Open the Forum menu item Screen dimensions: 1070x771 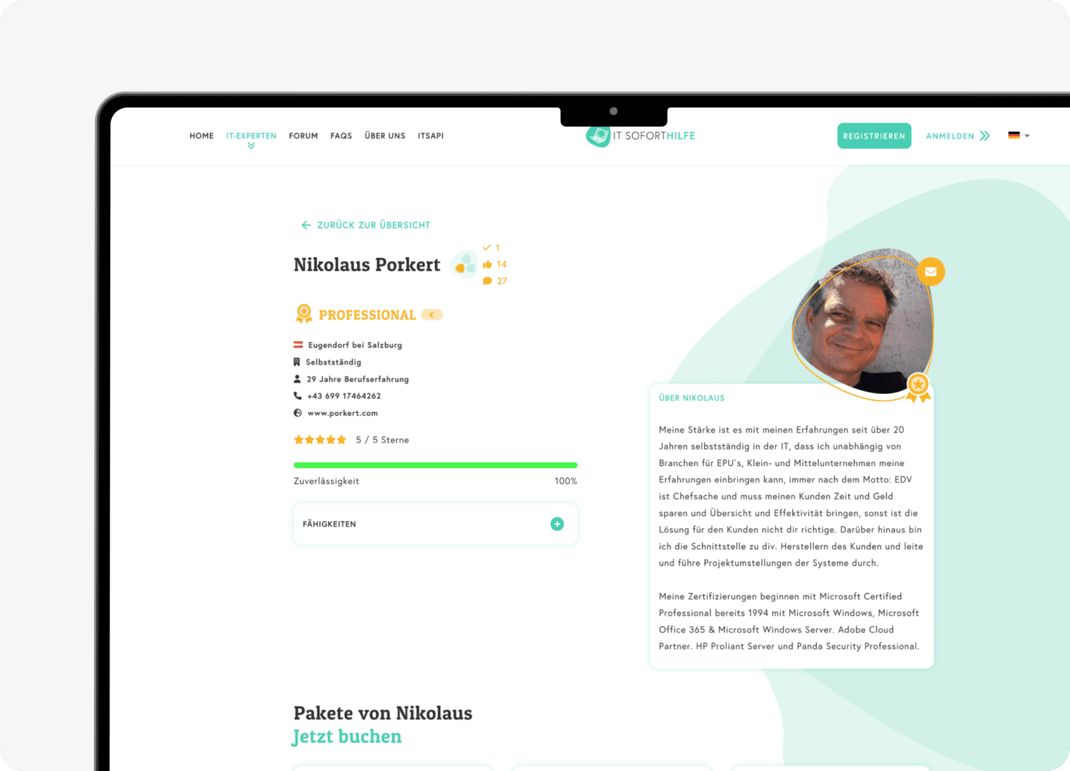coord(303,136)
